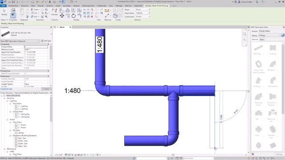Click the red Delete X icon
285x160 pixels.
[92, 16]
